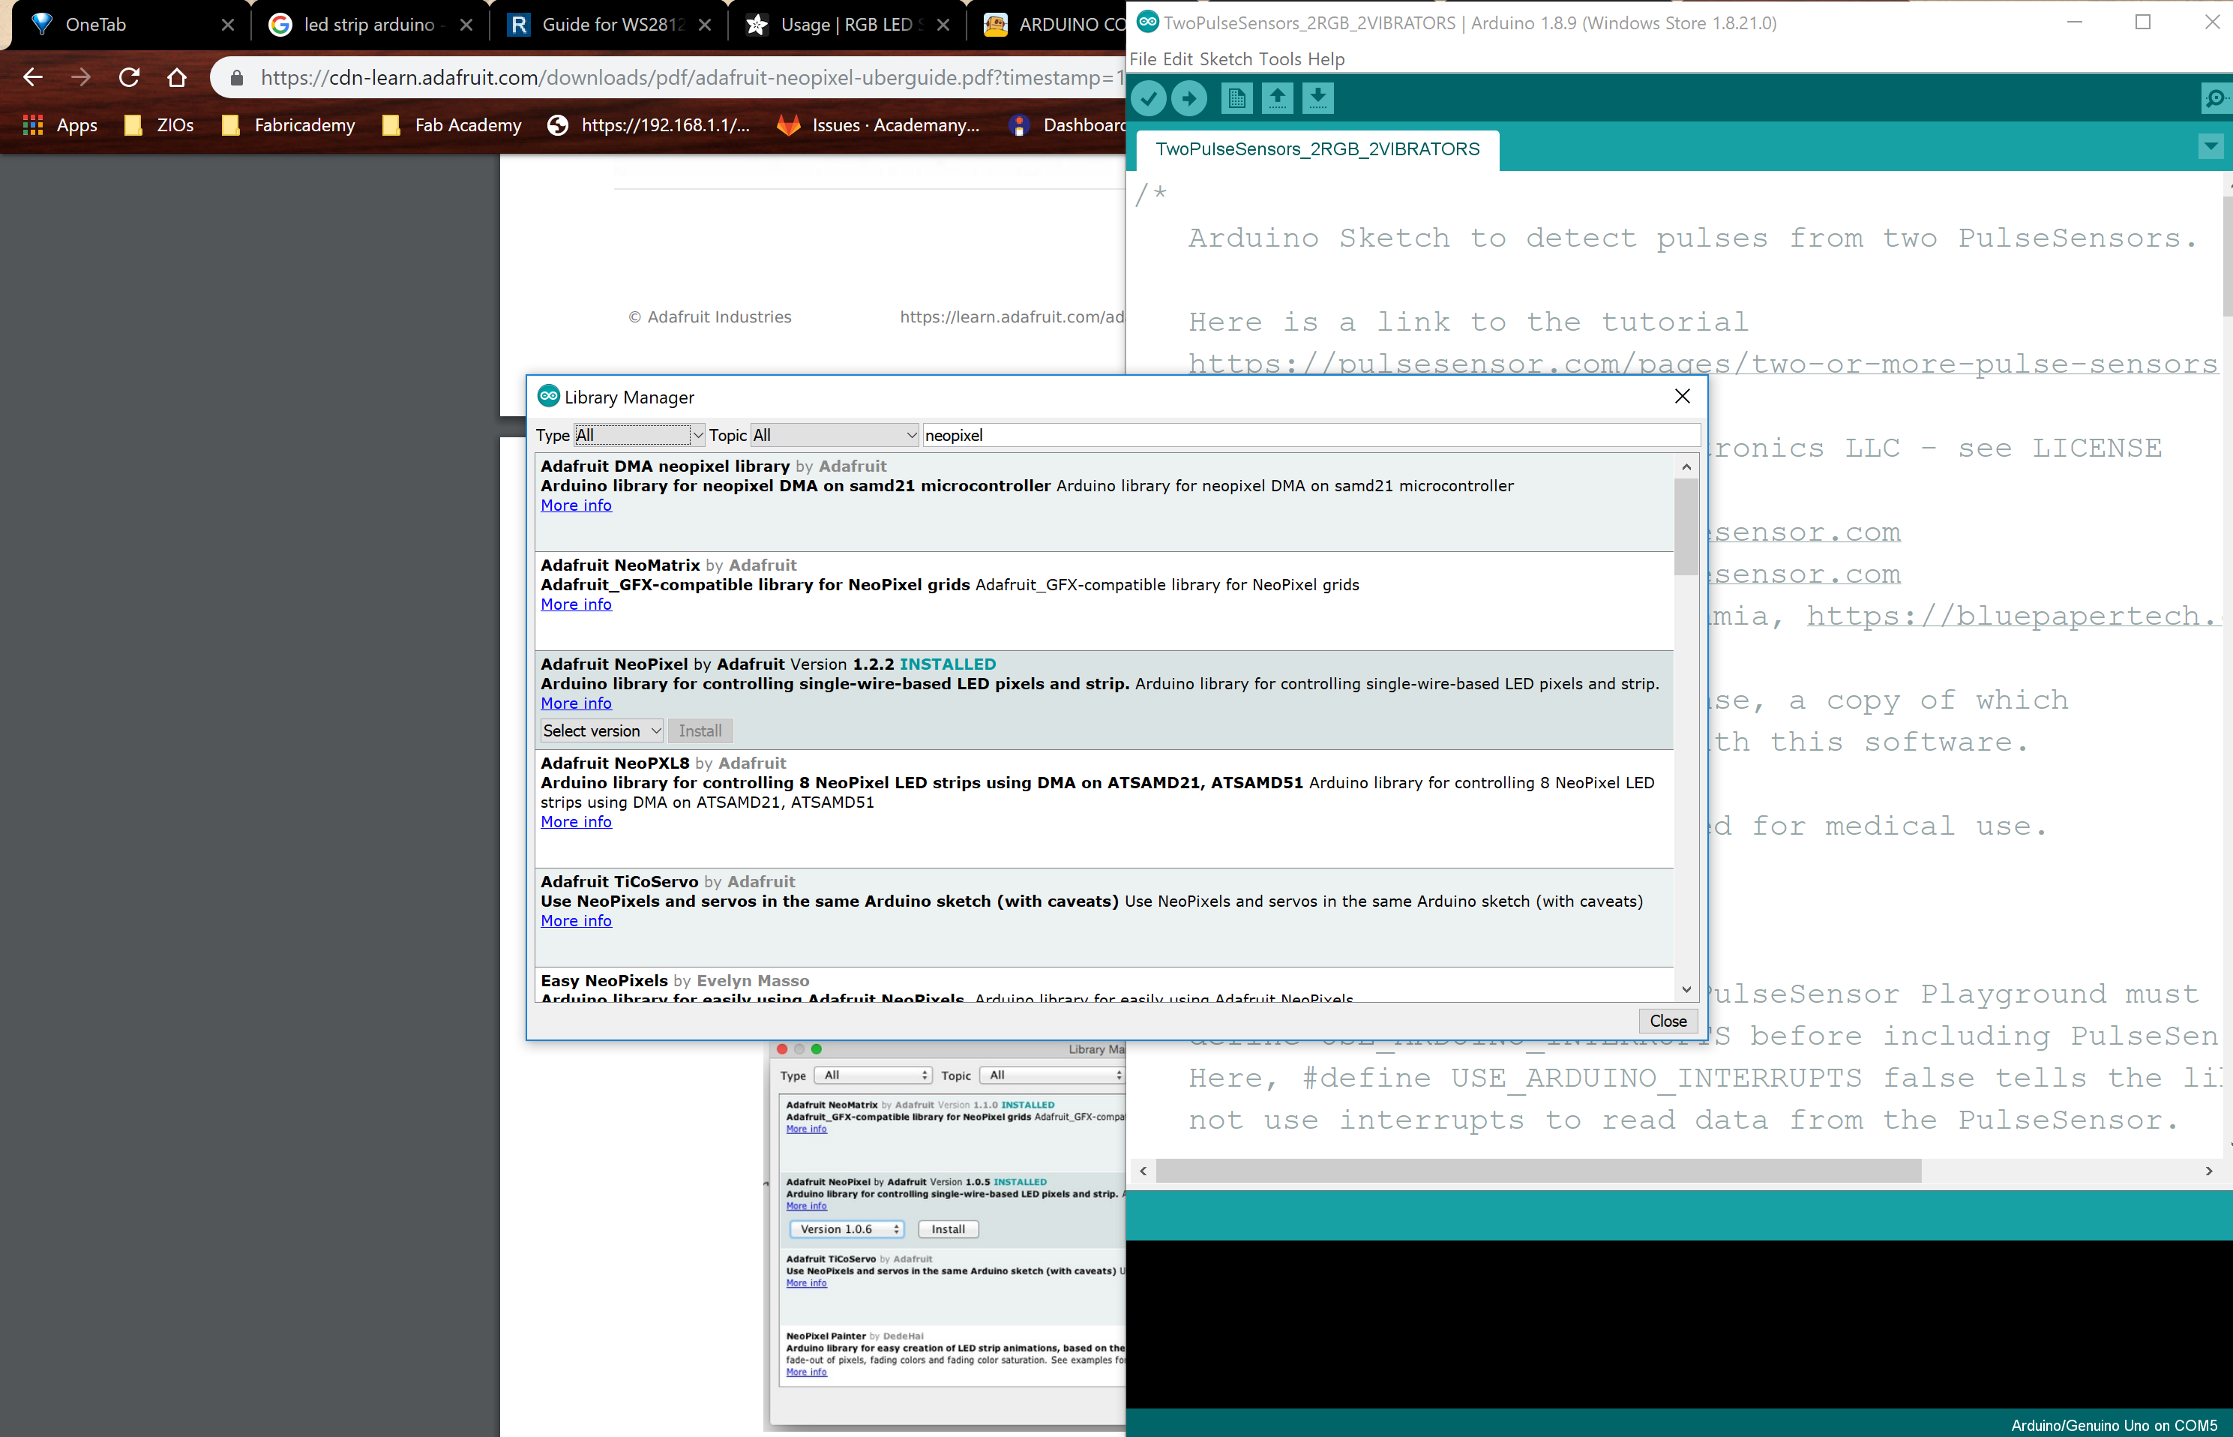This screenshot has width=2233, height=1437.
Task: Click the Arduino Upload arrow button
Action: click(x=1189, y=98)
